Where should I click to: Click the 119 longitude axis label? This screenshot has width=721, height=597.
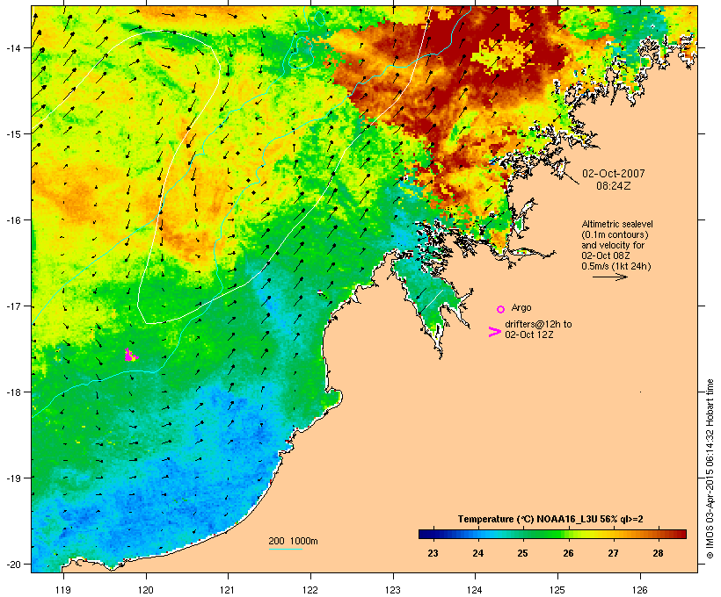click(63, 590)
